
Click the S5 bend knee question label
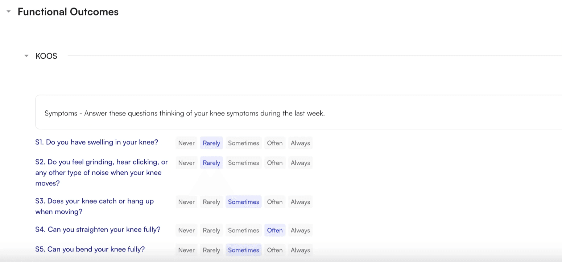point(90,249)
